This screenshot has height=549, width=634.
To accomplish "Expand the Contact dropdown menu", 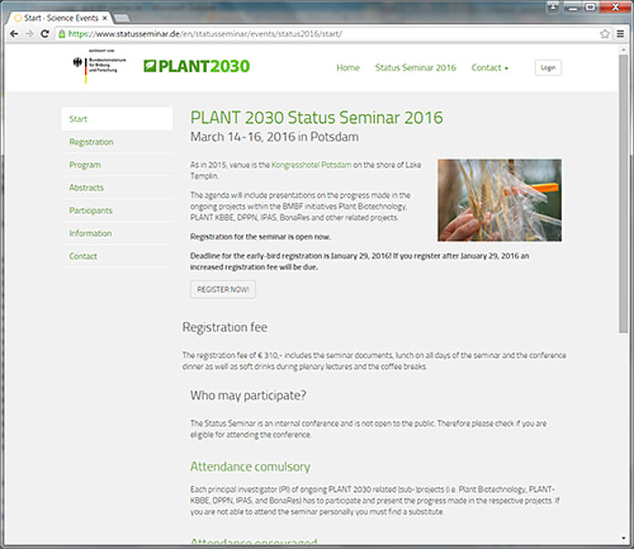I will (489, 68).
